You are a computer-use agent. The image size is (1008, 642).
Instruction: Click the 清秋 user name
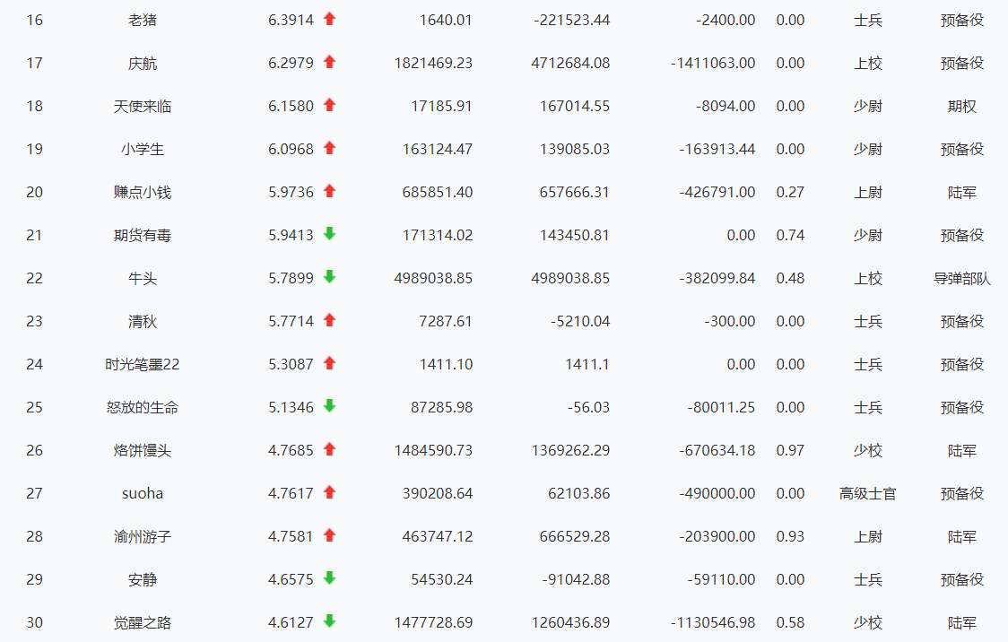click(x=143, y=321)
